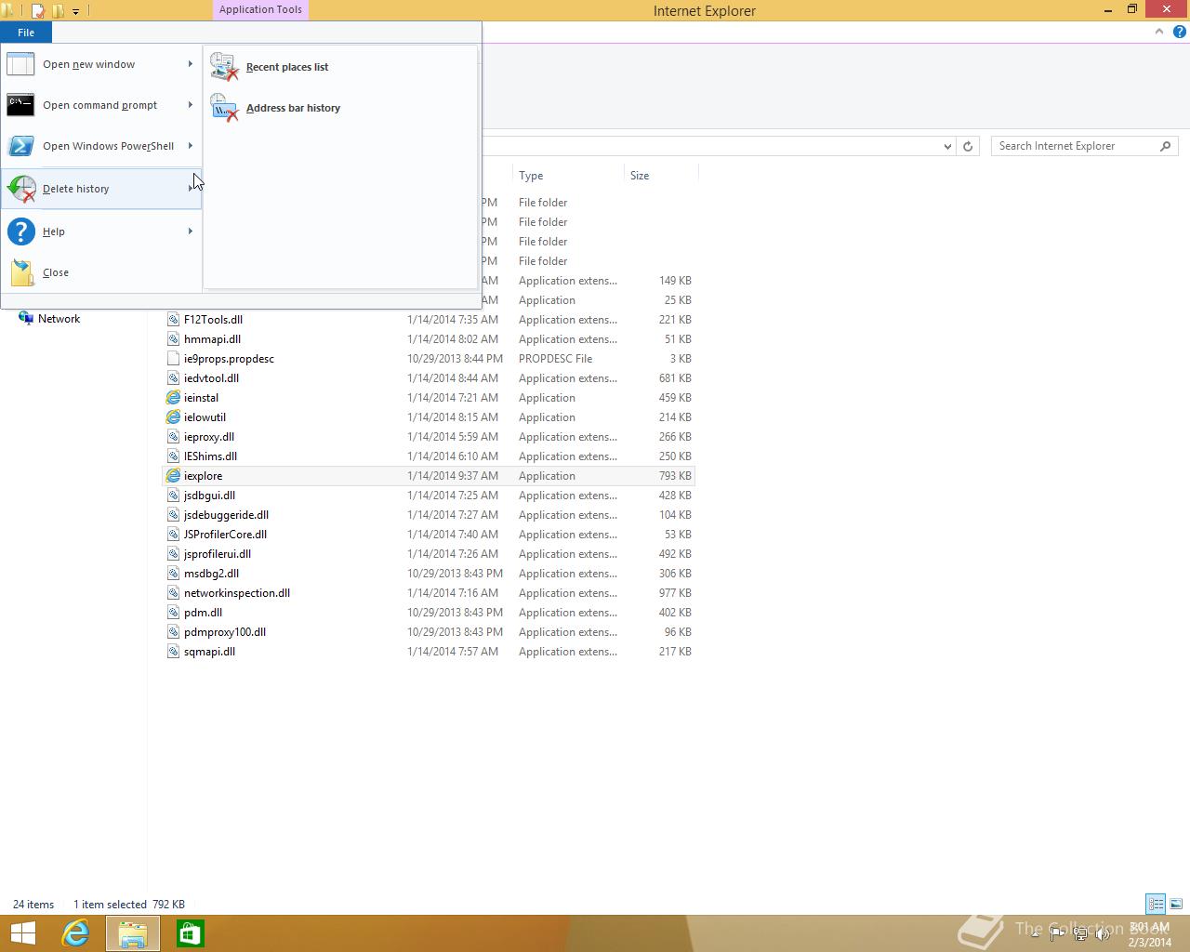Screen dimensions: 1190x952
Task: Click the Windows PowerShell icon
Action: pos(20,146)
